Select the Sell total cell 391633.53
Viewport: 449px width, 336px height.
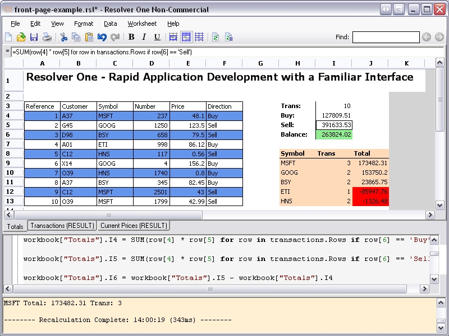tap(334, 125)
